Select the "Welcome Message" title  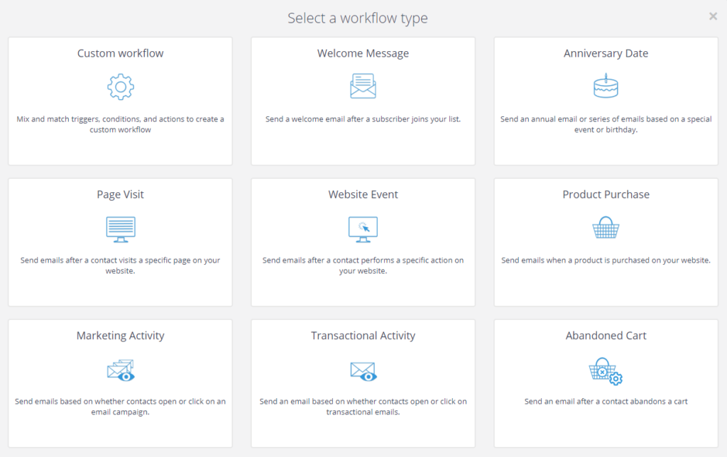(363, 53)
